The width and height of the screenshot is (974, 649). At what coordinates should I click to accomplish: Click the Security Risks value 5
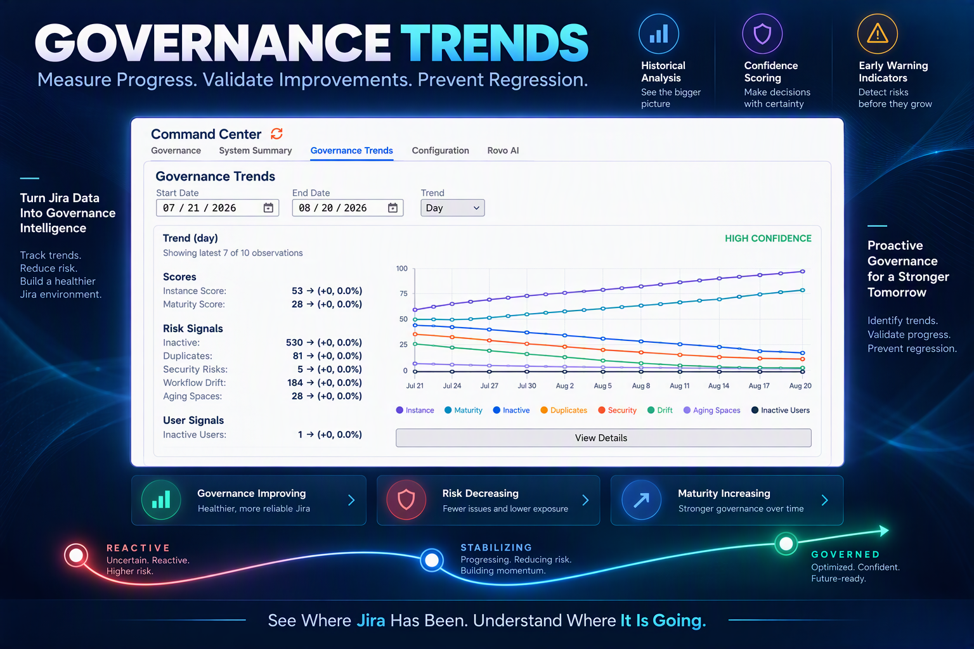click(300, 369)
